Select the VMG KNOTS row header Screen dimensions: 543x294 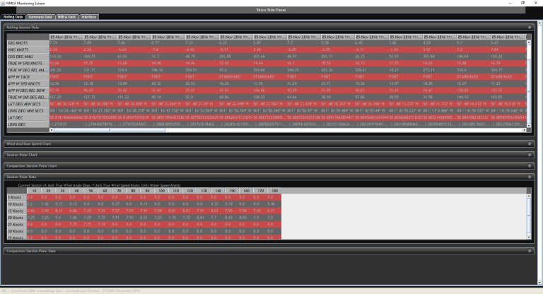[x=28, y=50]
